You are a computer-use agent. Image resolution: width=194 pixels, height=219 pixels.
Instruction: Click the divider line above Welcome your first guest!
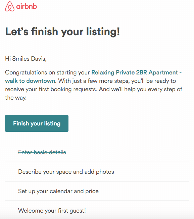[97, 201]
